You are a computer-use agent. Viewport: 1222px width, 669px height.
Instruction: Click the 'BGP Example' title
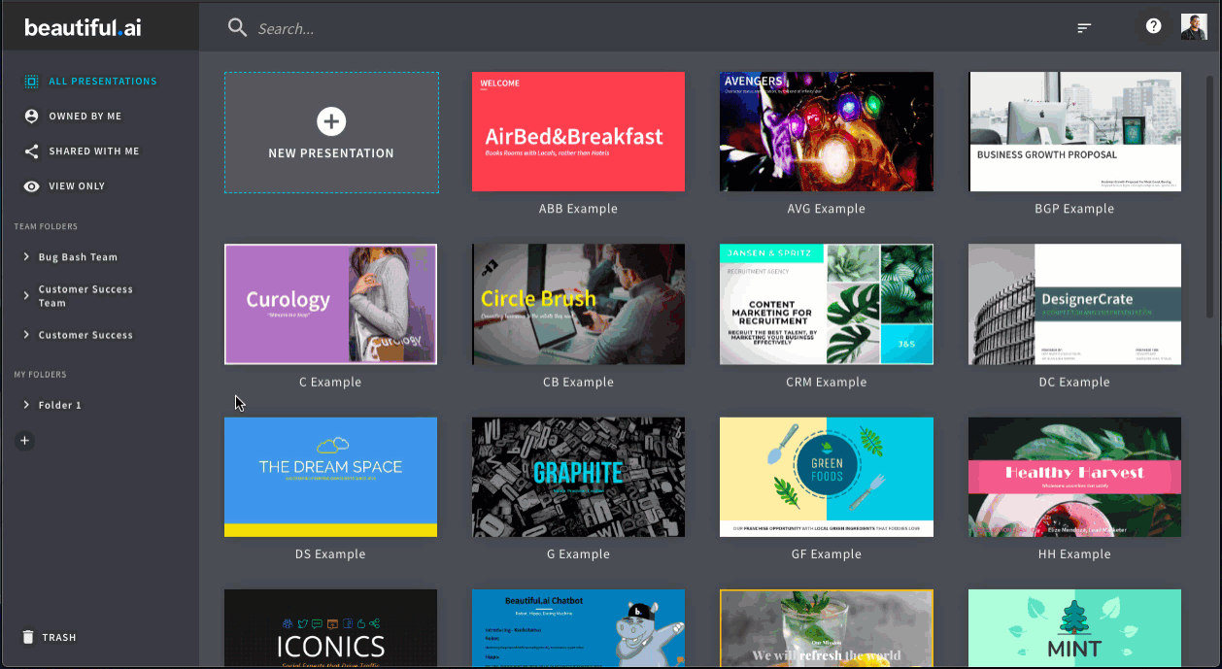pyautogui.click(x=1074, y=209)
